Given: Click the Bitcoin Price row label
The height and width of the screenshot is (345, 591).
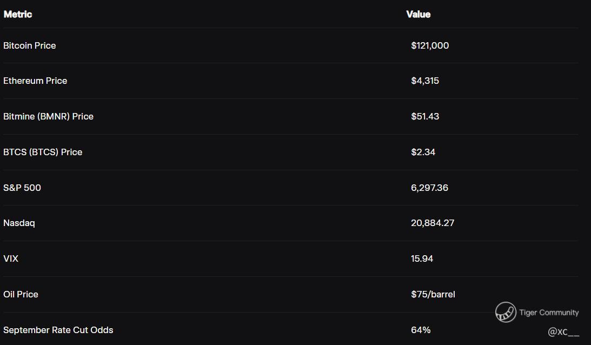Looking at the screenshot, I should tap(29, 45).
